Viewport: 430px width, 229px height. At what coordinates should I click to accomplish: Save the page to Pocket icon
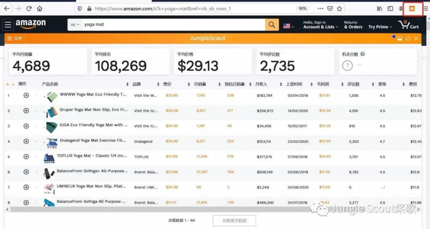coord(330,9)
